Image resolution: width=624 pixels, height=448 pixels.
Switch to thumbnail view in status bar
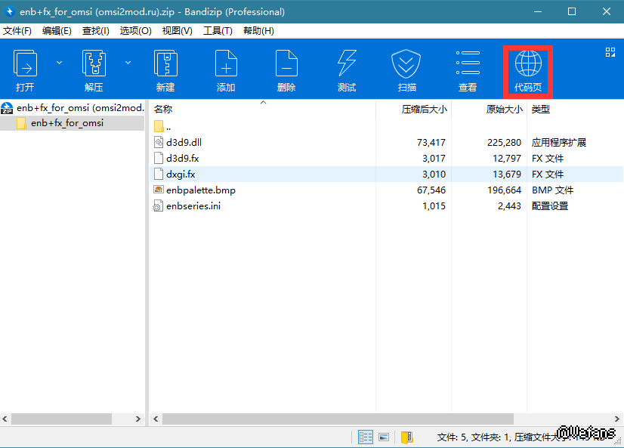pos(384,437)
